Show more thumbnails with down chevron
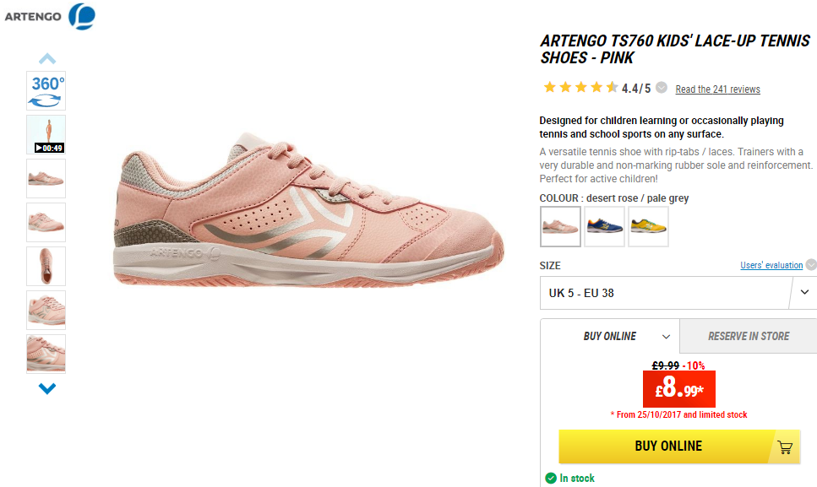The height and width of the screenshot is (487, 817). click(x=47, y=388)
